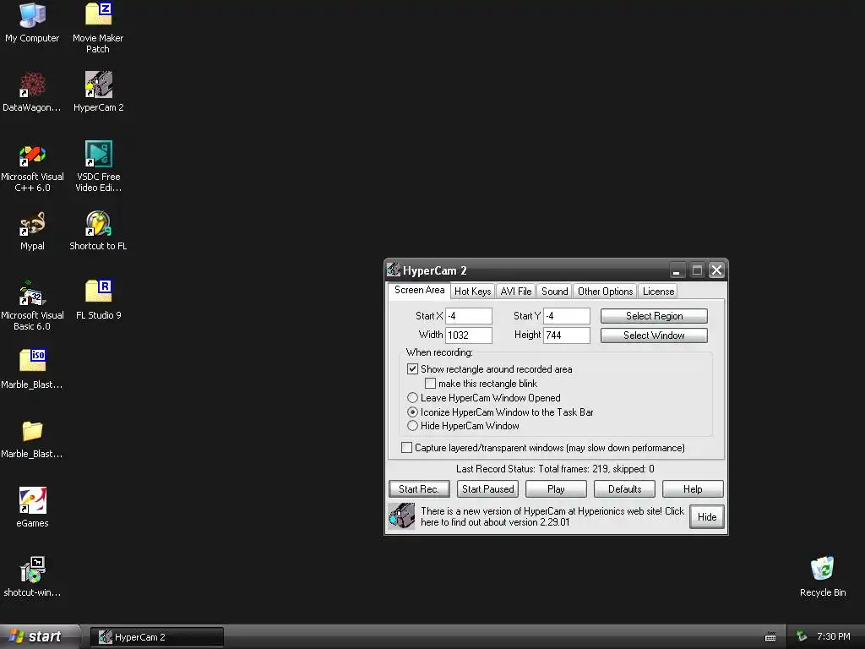The height and width of the screenshot is (649, 865).
Task: Click the 7:30 PM taskbar clock
Action: [x=834, y=636]
